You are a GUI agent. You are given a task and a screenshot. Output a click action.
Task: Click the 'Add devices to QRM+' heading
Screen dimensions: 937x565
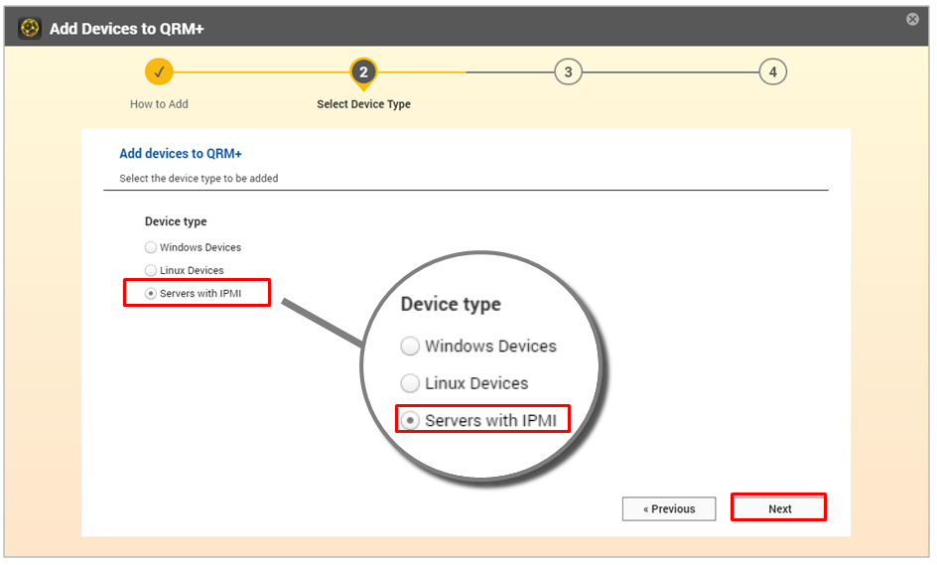point(181,154)
